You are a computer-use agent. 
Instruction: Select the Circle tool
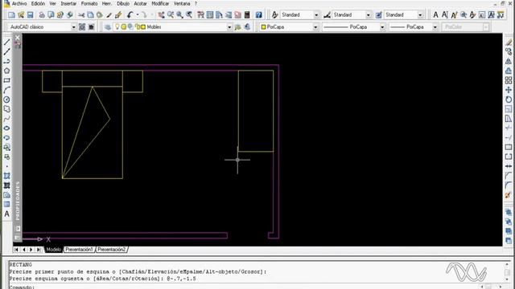pos(6,100)
